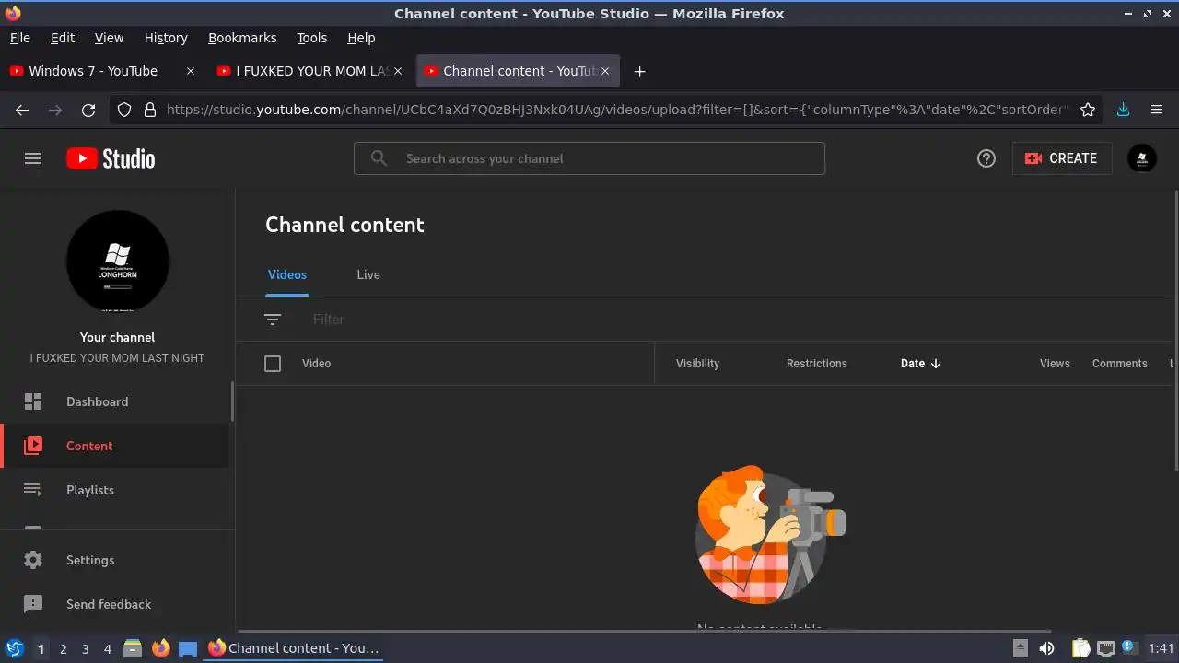Open the Firefox Bookmarks menu

pyautogui.click(x=242, y=38)
